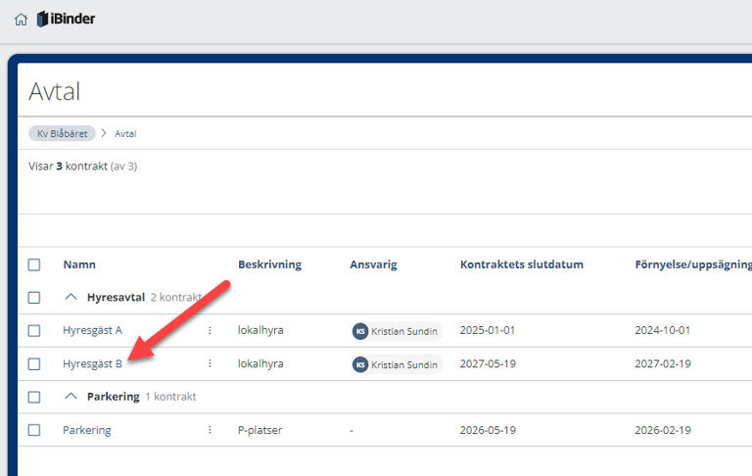Check the Hyresavtal group checkbox
The width and height of the screenshot is (752, 476).
point(34,297)
